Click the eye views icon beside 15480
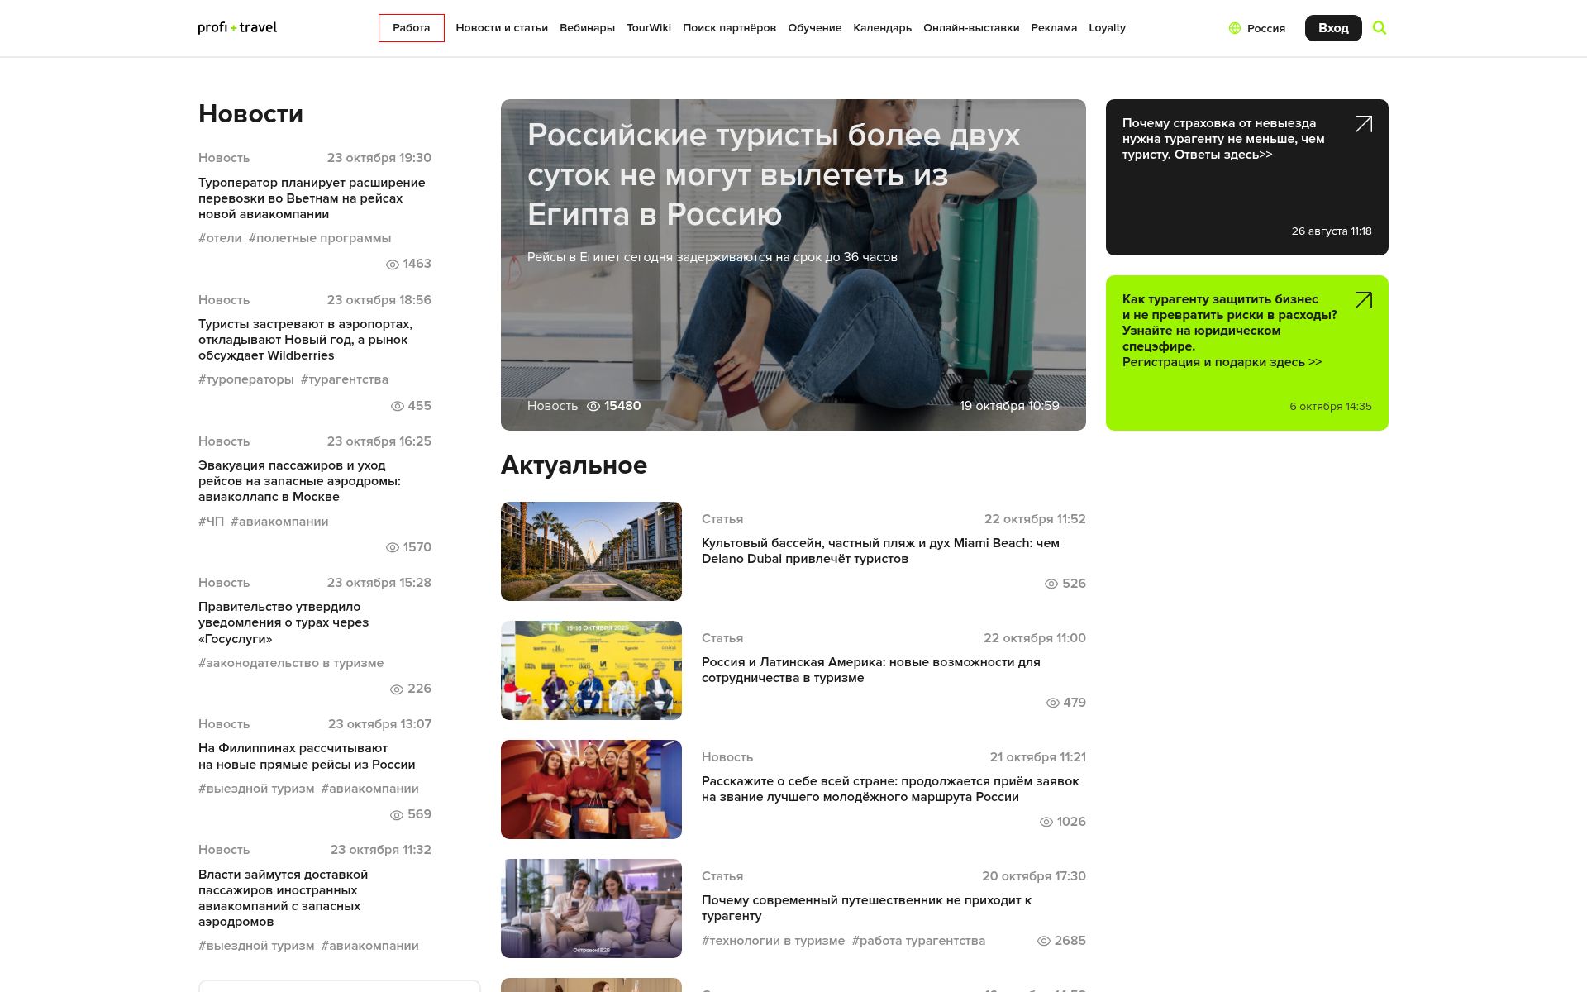This screenshot has height=992, width=1587. [593, 406]
